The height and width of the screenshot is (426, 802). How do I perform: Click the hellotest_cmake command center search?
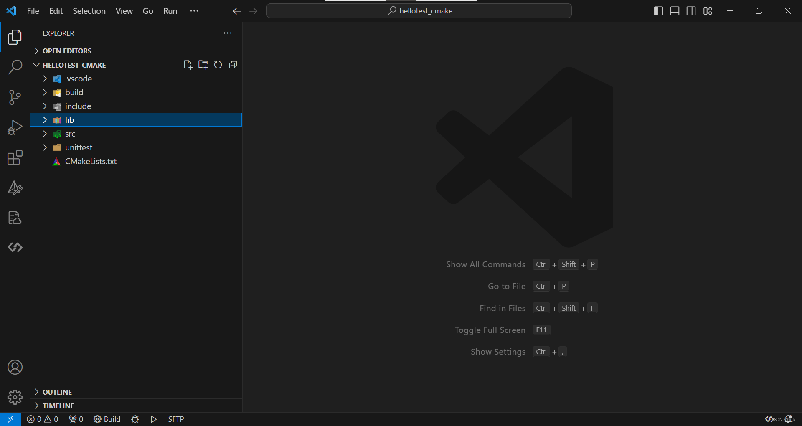419,11
